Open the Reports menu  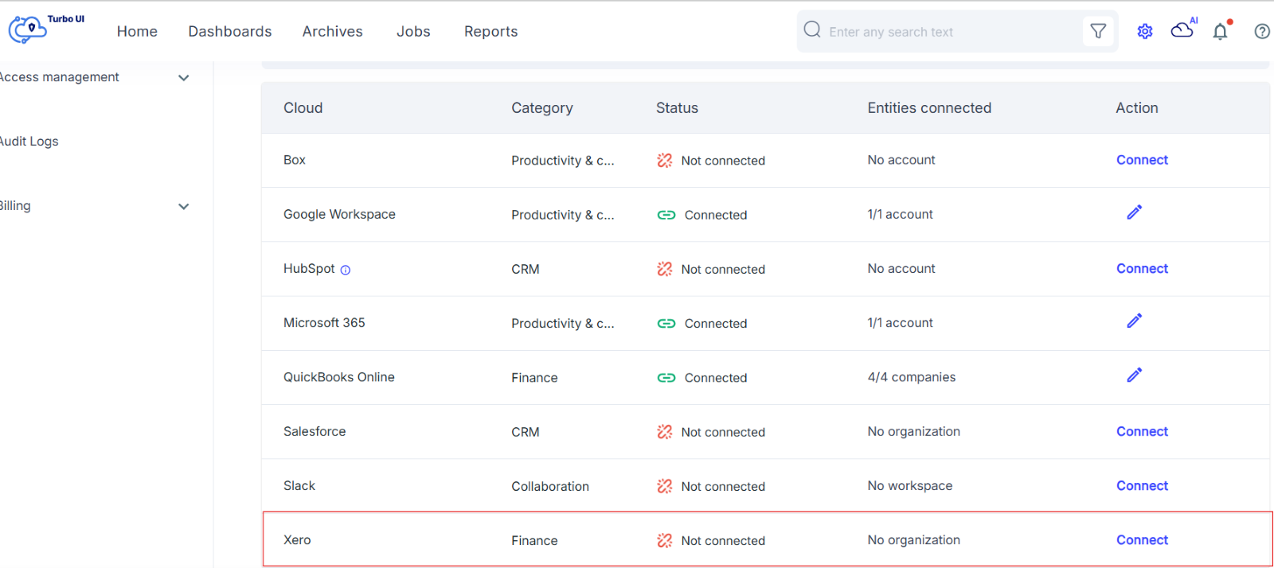[x=490, y=31]
